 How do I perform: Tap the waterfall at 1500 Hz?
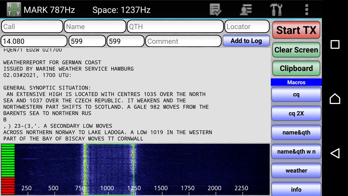tap(161, 188)
